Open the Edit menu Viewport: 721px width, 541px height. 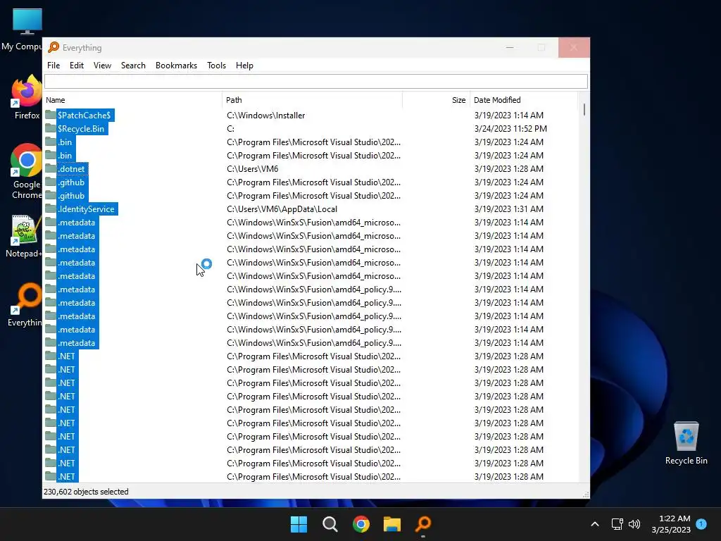pyautogui.click(x=76, y=66)
